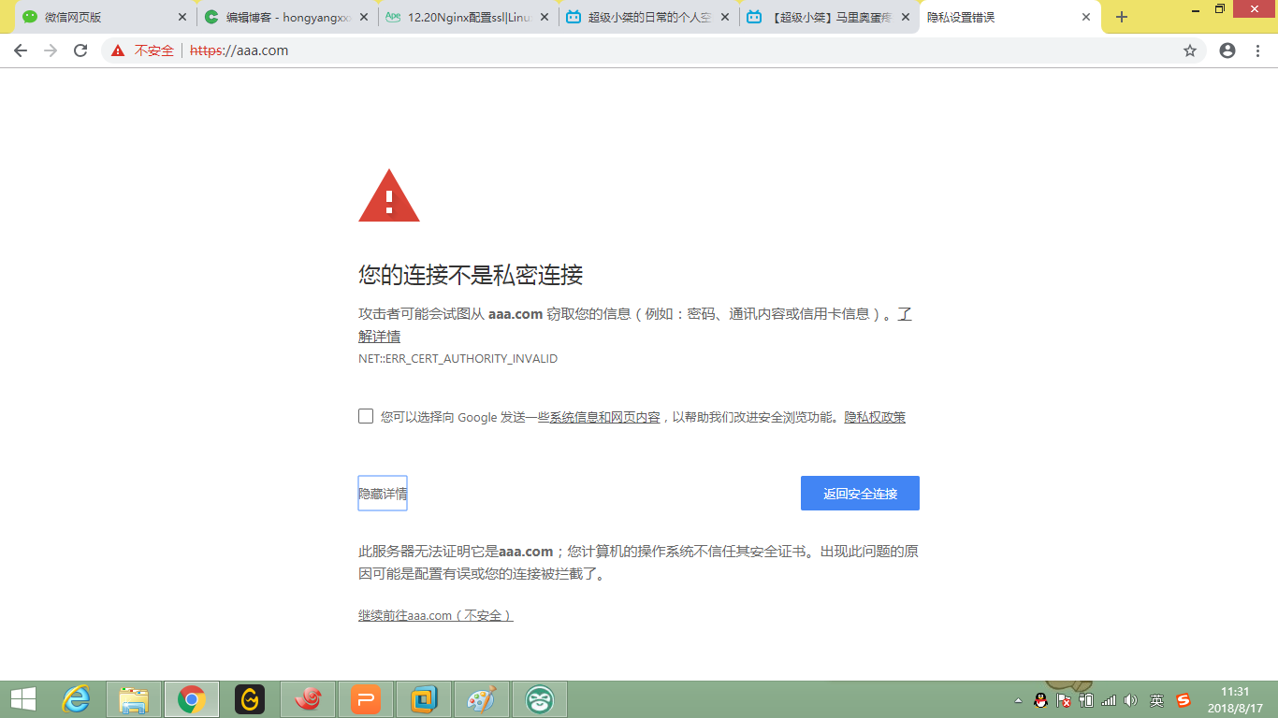Proceed via 继续前往aaa.com（不安全）link

435,615
